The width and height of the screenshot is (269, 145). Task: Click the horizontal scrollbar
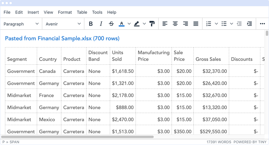coord(77,137)
